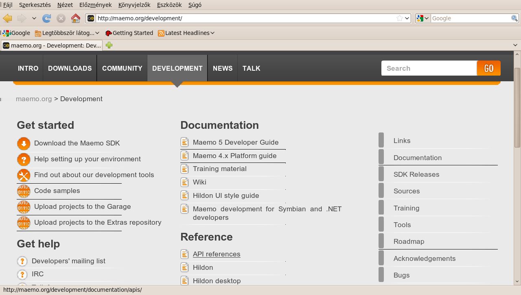521x295 pixels.
Task: Click the binary icon next to Garage upload
Action: pyautogui.click(x=24, y=207)
